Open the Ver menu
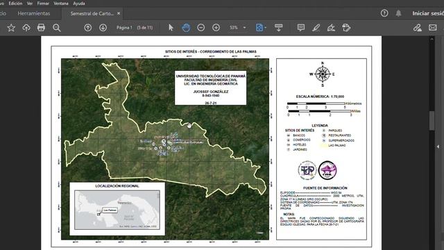This screenshot has height=250, width=444. pos(30,3)
